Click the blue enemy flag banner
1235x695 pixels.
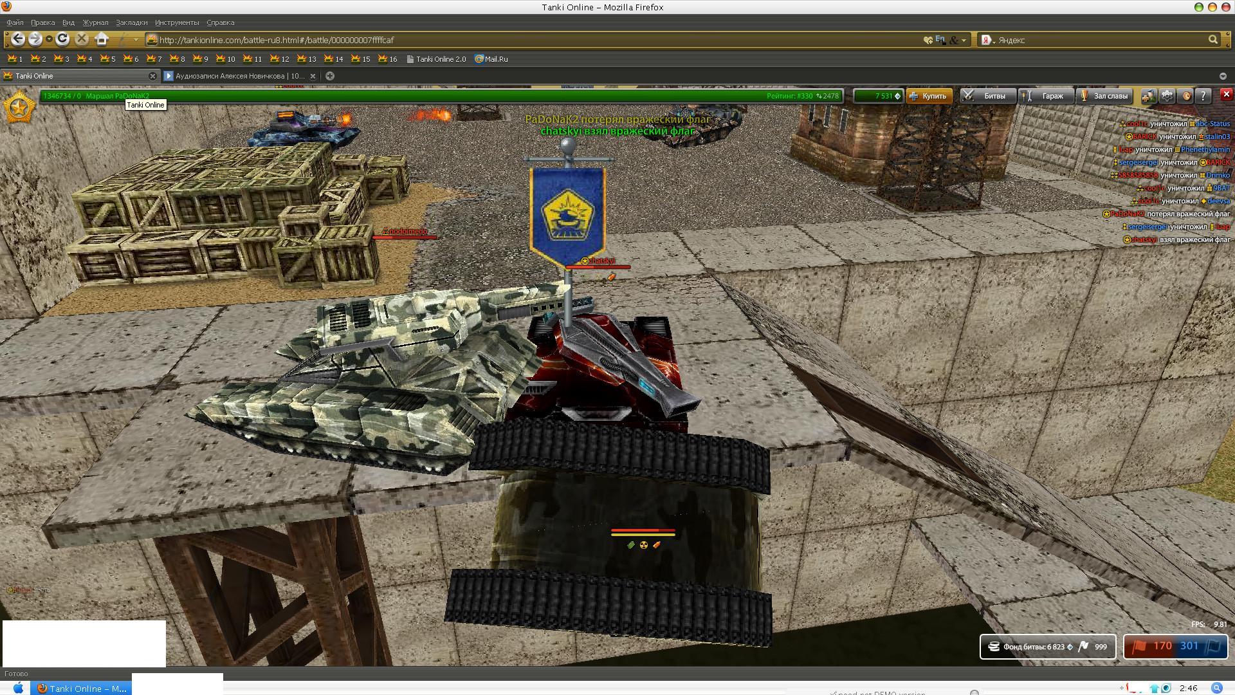(567, 217)
